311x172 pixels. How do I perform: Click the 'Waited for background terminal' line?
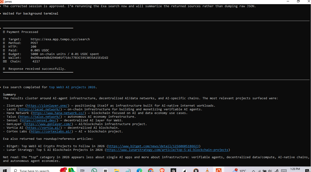31,13
